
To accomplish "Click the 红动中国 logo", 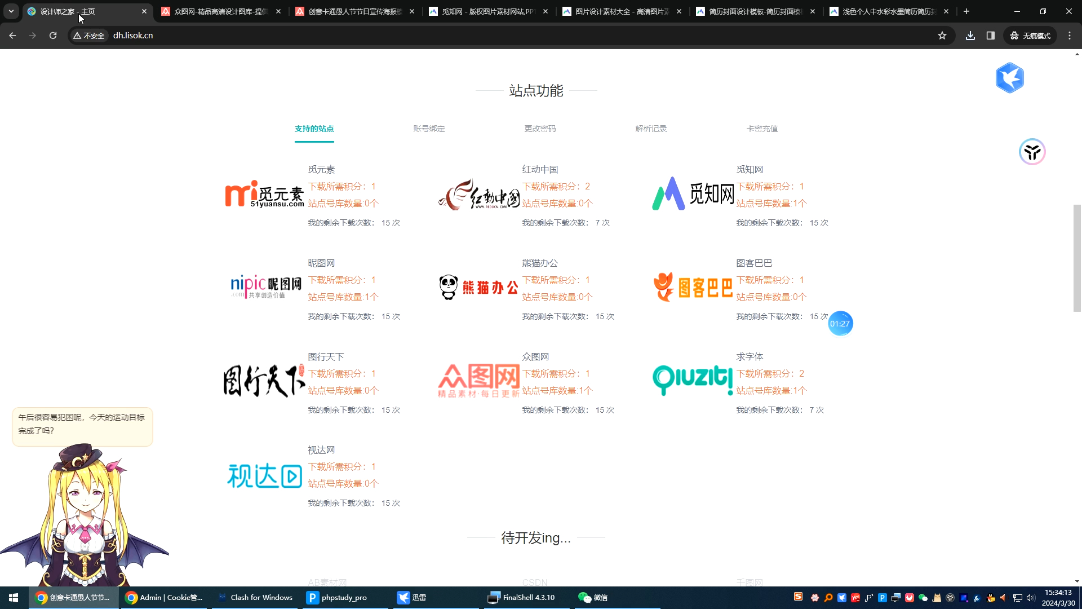I will 479,195.
